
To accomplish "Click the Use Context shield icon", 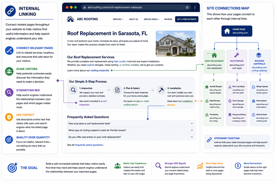I will click(x=9, y=117).
